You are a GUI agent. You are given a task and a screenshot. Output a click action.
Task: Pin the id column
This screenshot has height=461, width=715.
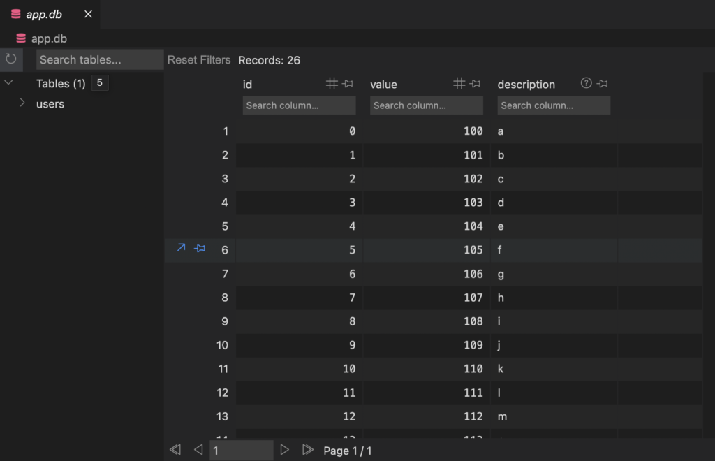[x=348, y=84]
